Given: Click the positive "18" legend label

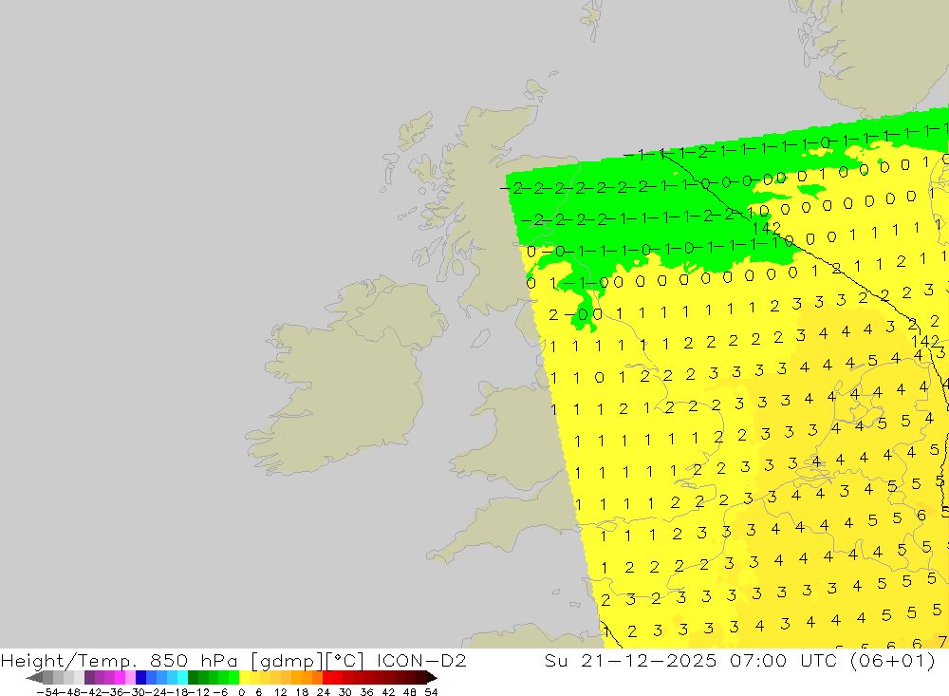Looking at the screenshot, I should pyautogui.click(x=302, y=692).
